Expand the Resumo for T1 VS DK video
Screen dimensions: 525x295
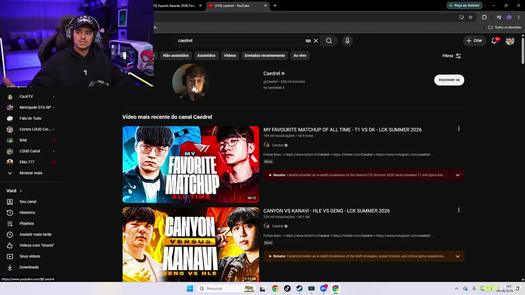458,175
